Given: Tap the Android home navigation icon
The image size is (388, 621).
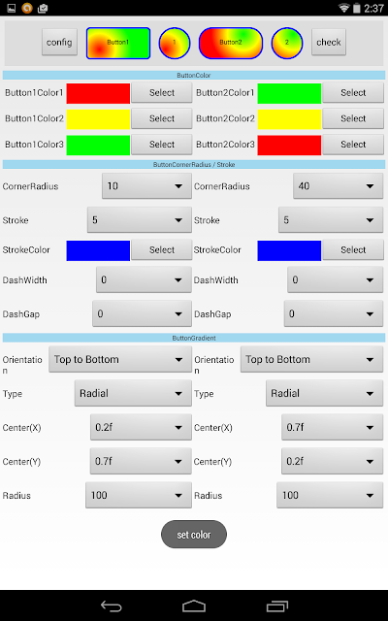Looking at the screenshot, I should point(194,605).
